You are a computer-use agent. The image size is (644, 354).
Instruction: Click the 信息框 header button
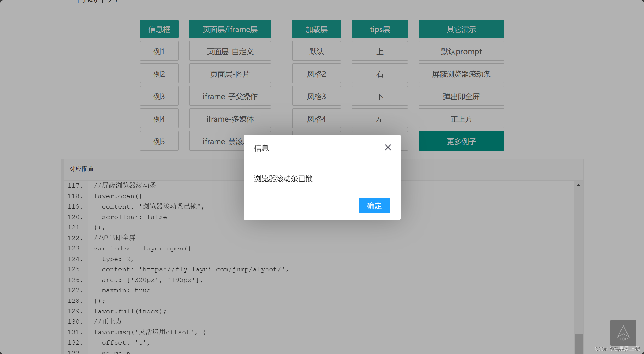[159, 29]
